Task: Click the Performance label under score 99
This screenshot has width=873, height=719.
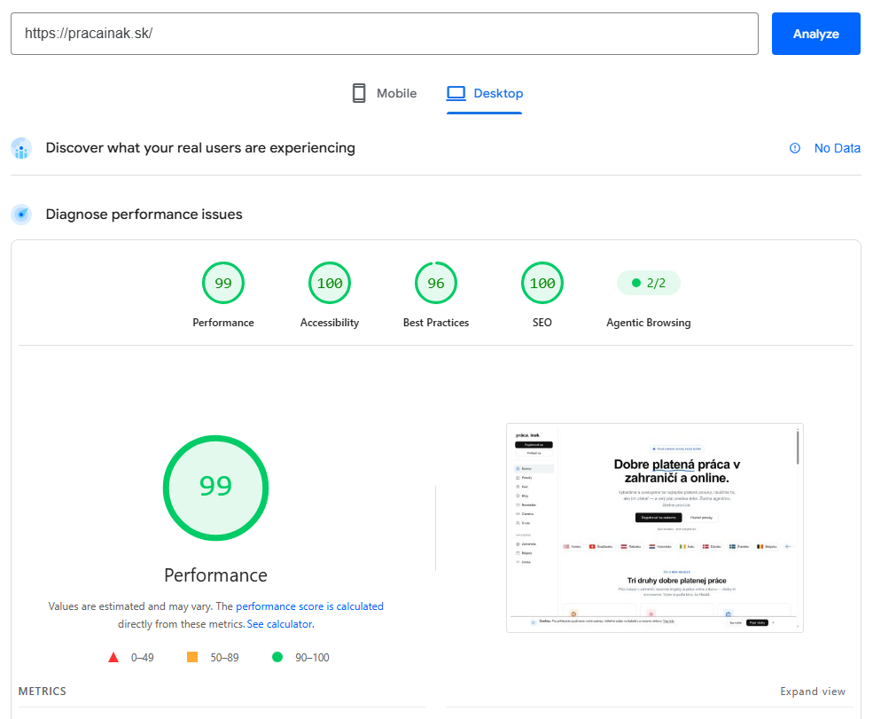Action: (223, 323)
